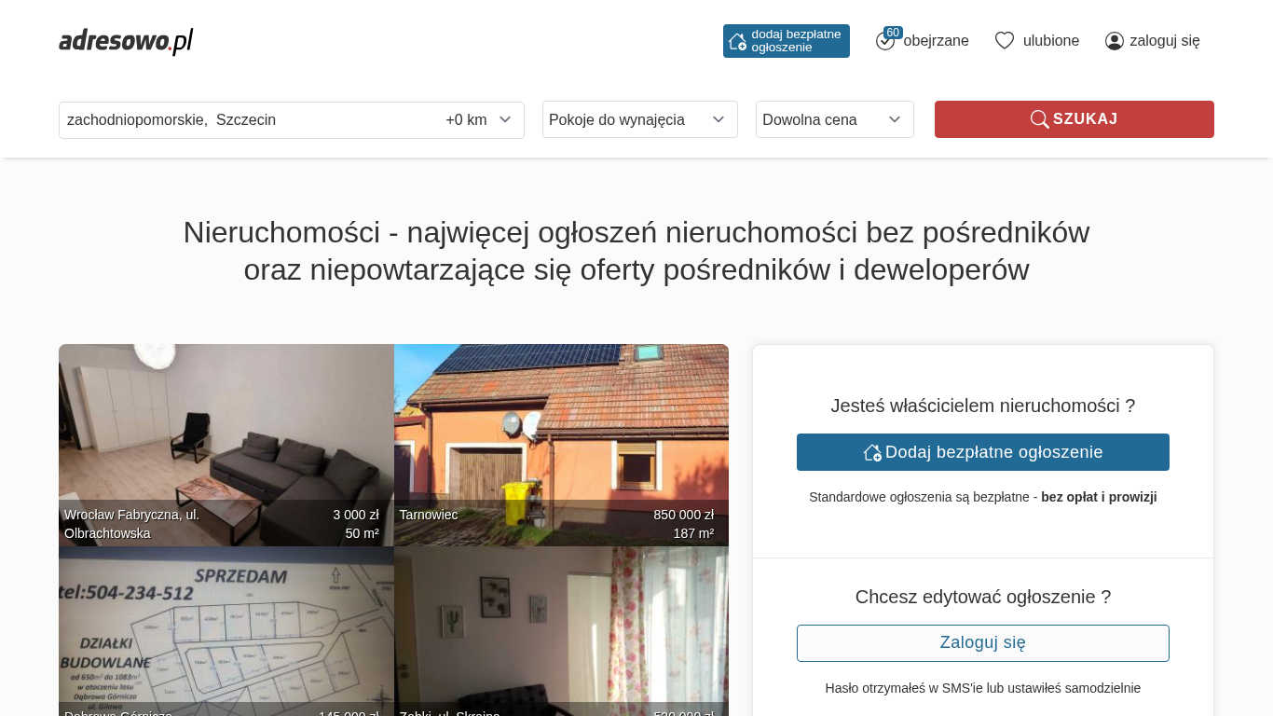Click the obejrzane menu link
This screenshot has width=1273, height=716.
coord(936,41)
